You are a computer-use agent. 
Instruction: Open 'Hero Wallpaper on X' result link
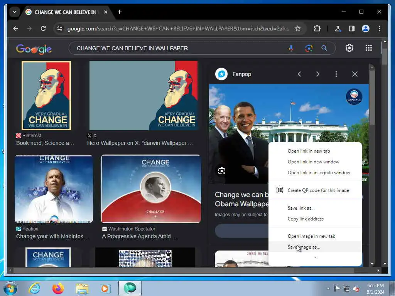[x=140, y=143]
